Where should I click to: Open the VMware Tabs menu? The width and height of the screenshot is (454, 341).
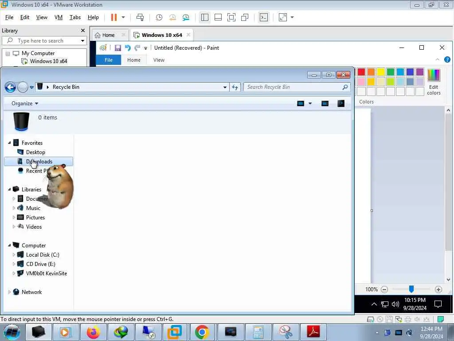(x=75, y=17)
